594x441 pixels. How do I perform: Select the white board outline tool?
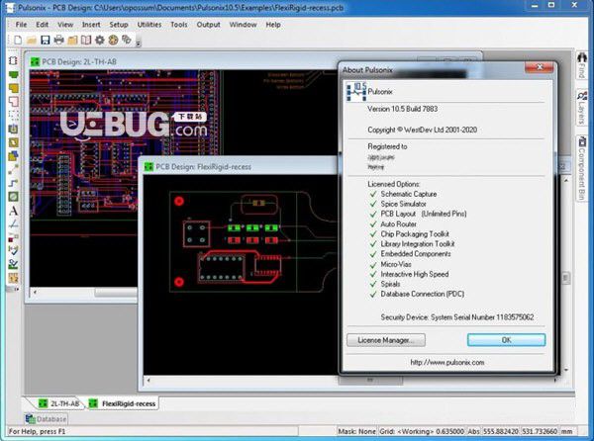(13, 102)
